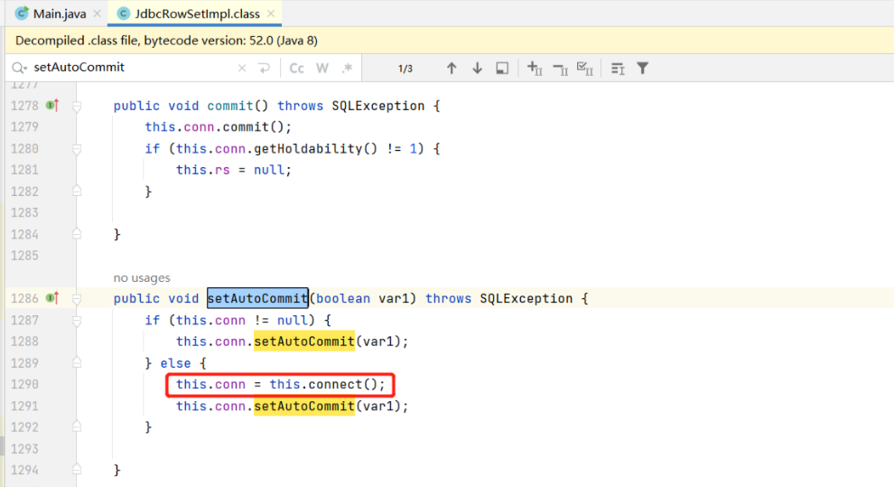Click line number 1290 in gutter

(24, 384)
